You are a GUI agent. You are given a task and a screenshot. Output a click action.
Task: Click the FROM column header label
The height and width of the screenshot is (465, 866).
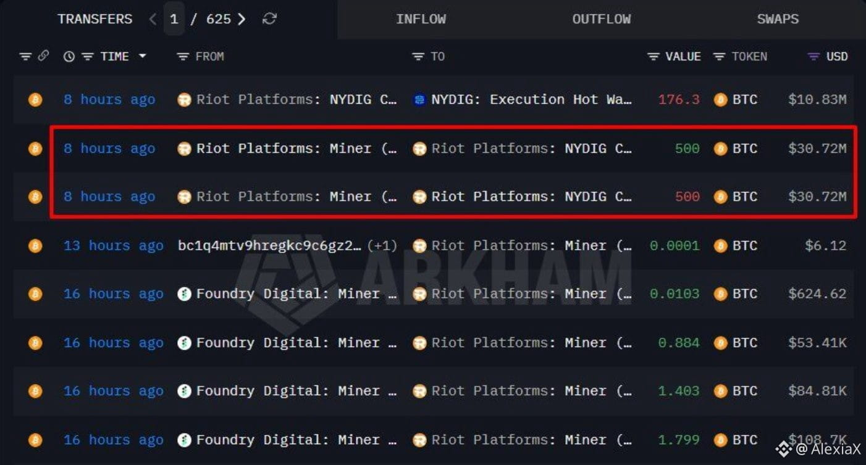click(x=209, y=57)
